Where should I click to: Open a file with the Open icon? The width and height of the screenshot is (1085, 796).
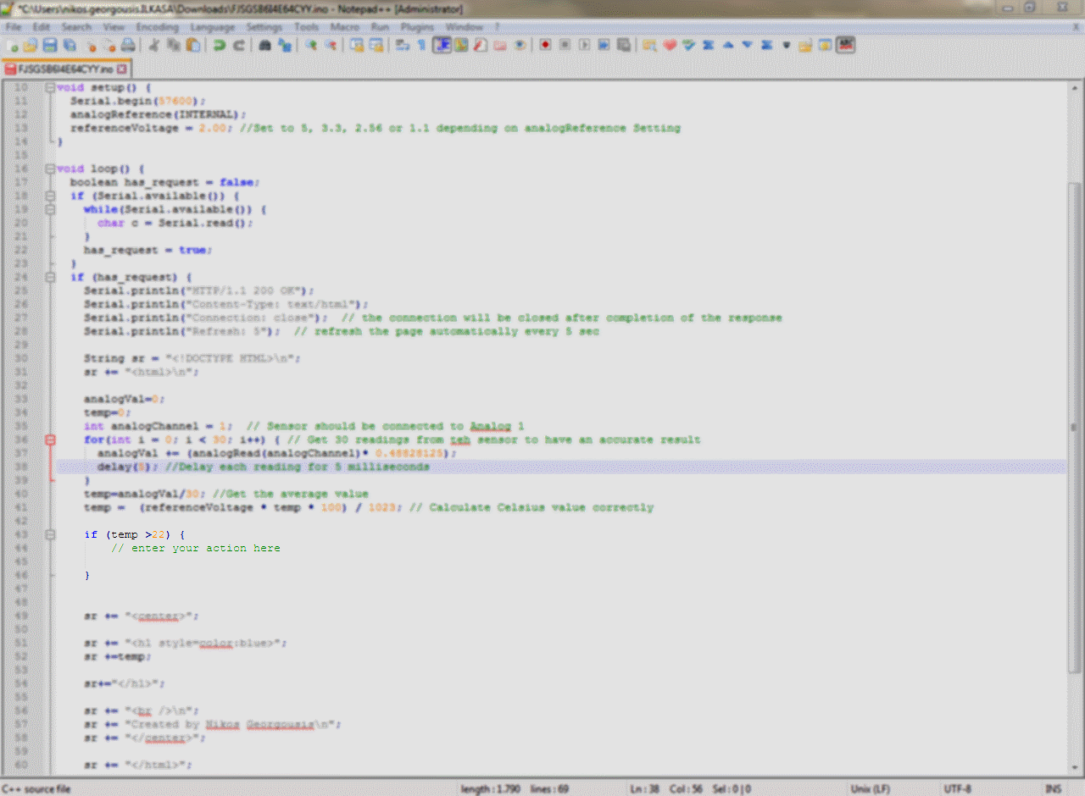coord(31,45)
